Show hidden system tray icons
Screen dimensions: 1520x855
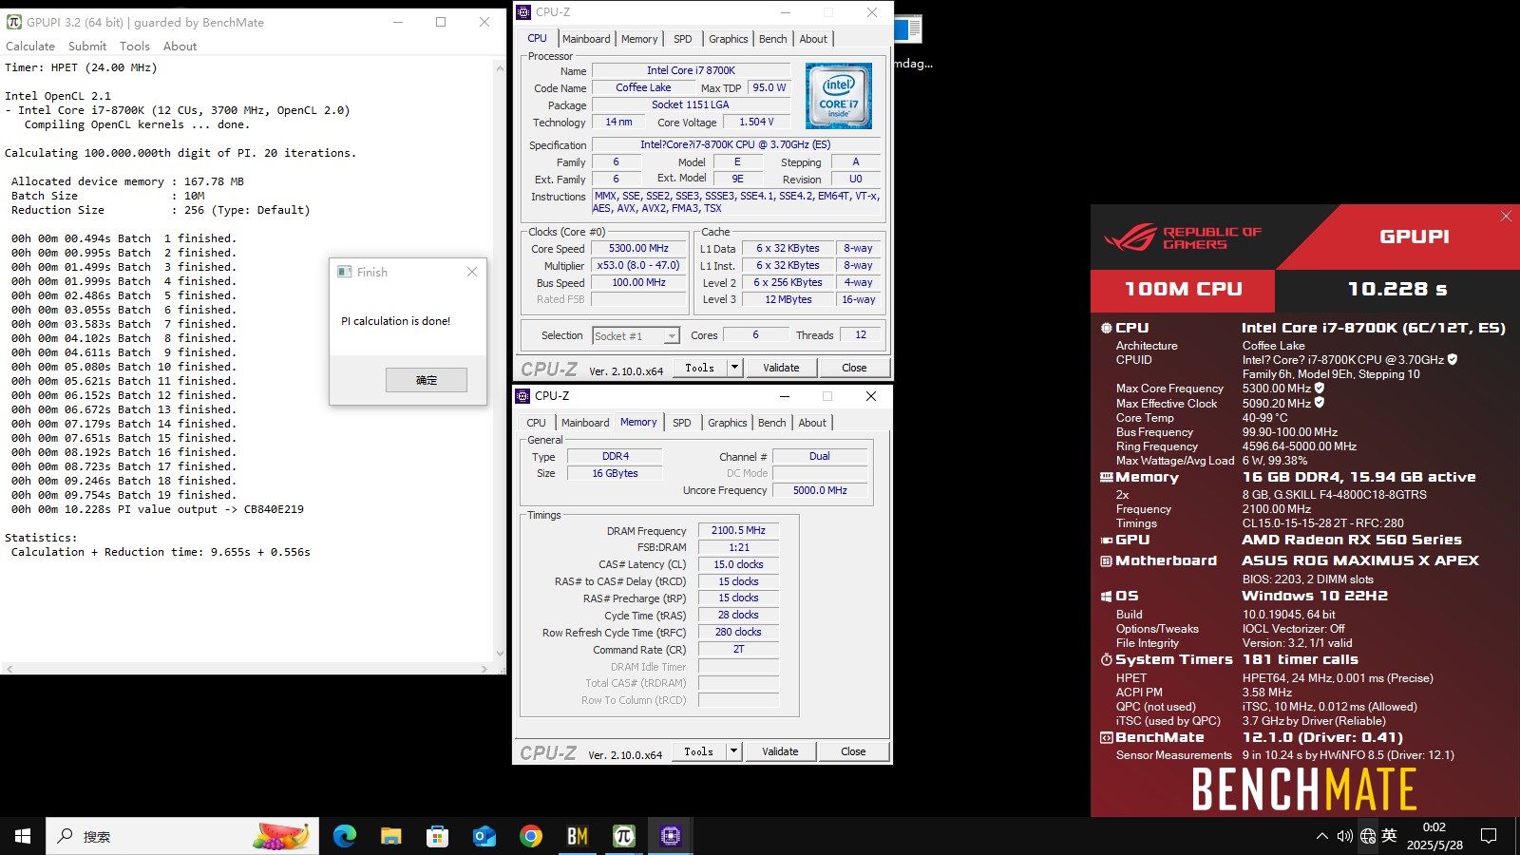(1321, 836)
